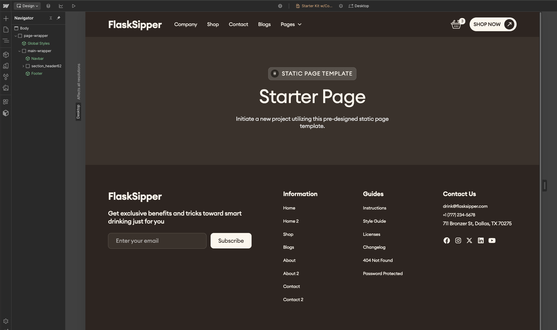Open the Components cube icon in sidebar
557x330 pixels.
(x=6, y=55)
